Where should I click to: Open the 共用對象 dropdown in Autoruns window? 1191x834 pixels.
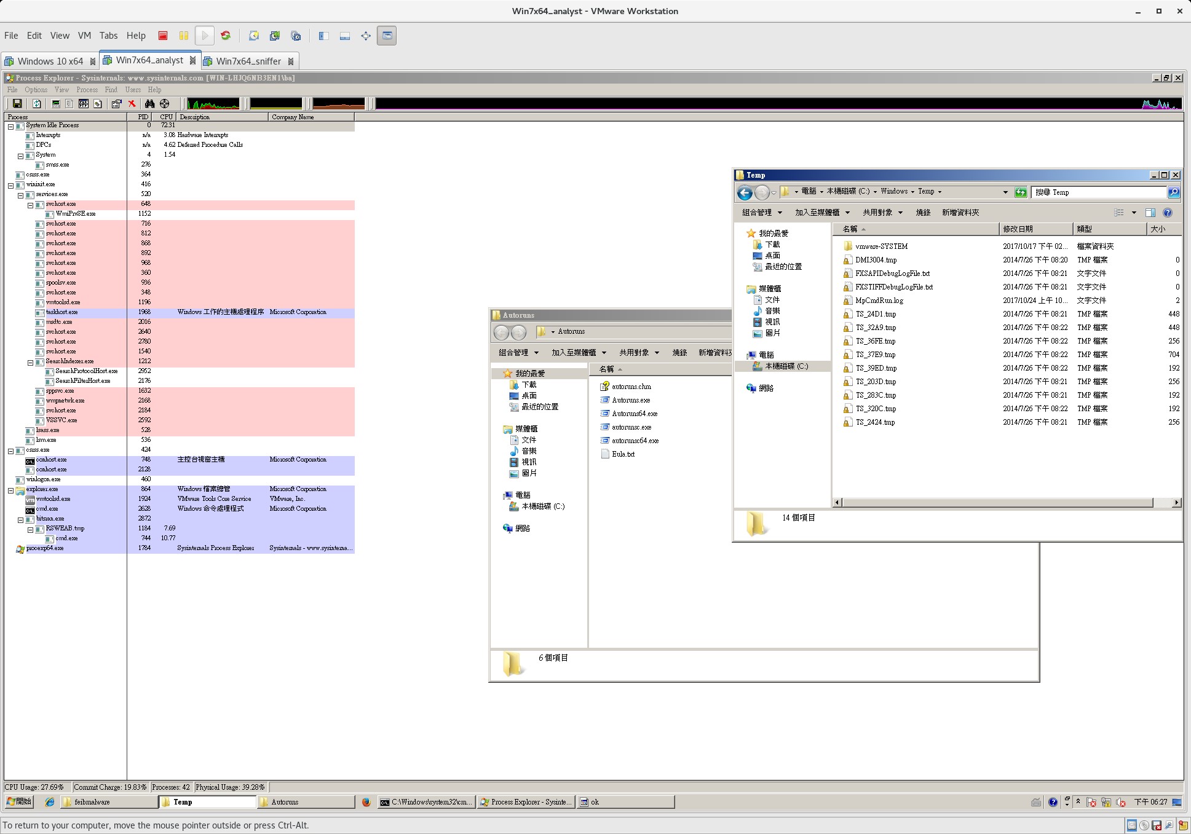pos(639,353)
